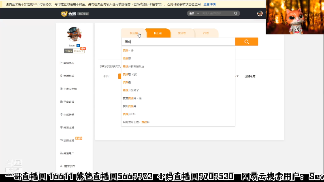Image resolution: width=324 pixels, height=182 pixels.
Task: Select the suggestion ending in 井333
Action: 178,114
